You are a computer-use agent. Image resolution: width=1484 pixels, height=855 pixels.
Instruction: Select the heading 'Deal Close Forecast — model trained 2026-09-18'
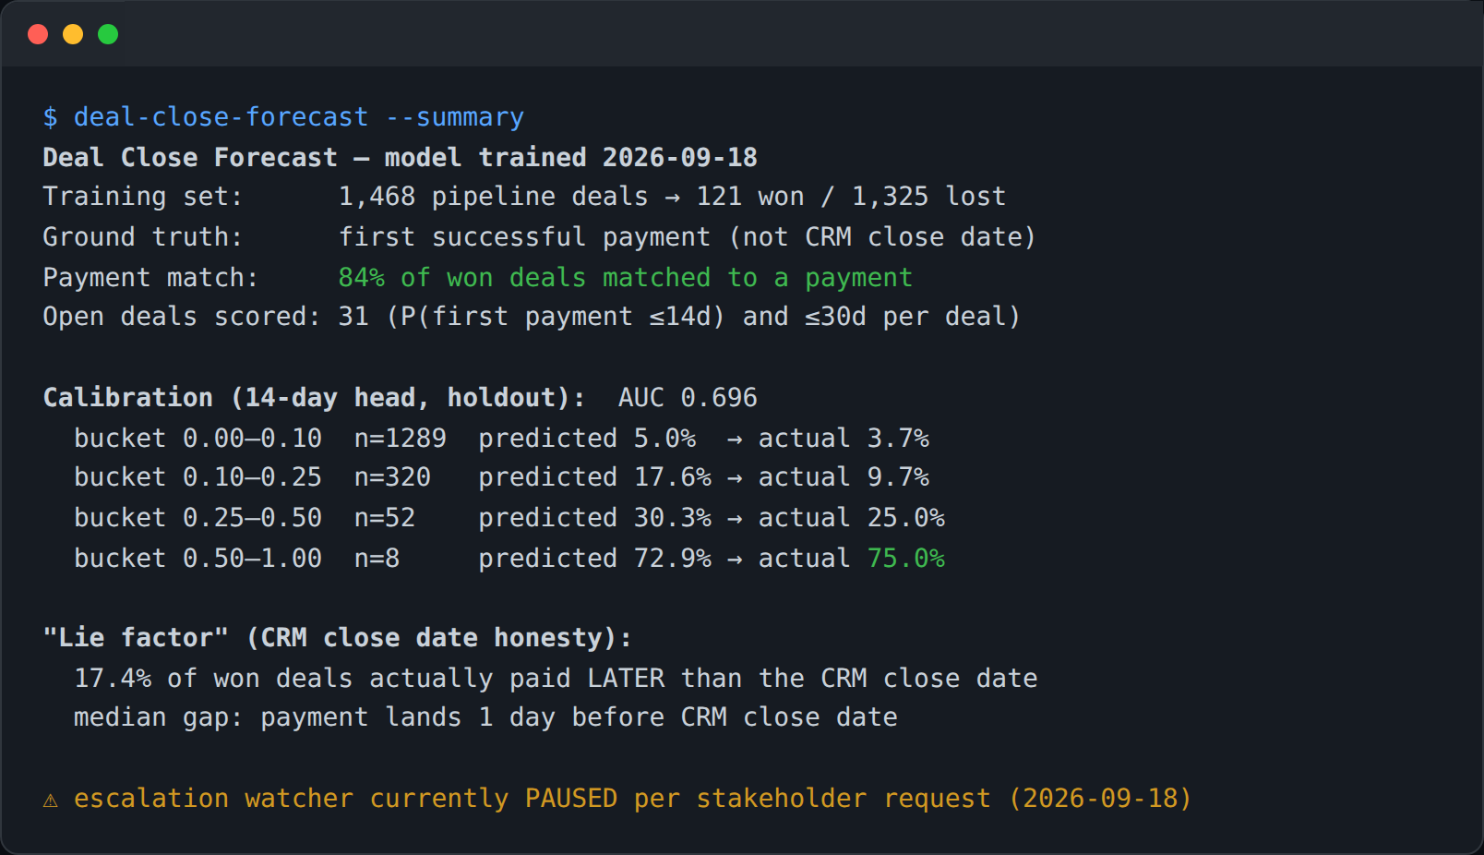tap(400, 158)
